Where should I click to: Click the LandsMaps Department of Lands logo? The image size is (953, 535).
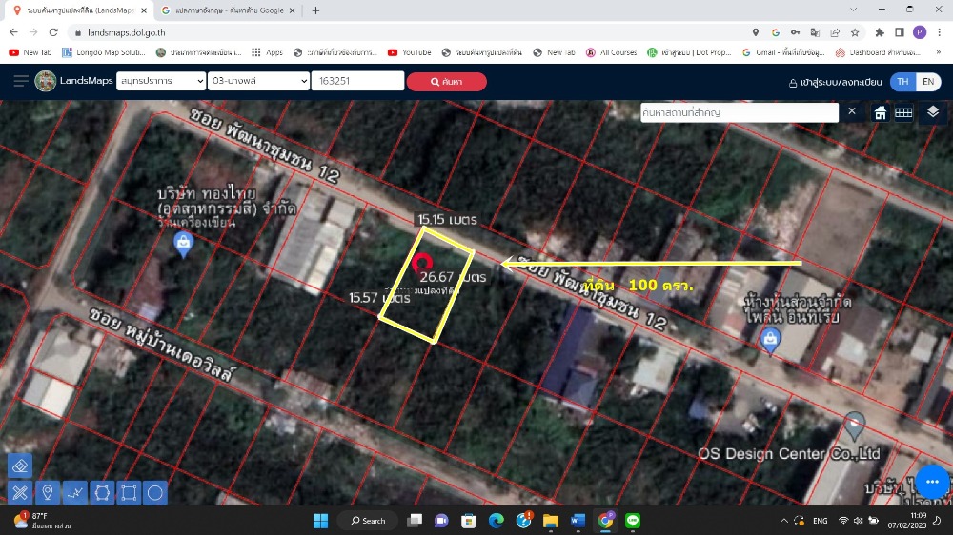click(46, 81)
